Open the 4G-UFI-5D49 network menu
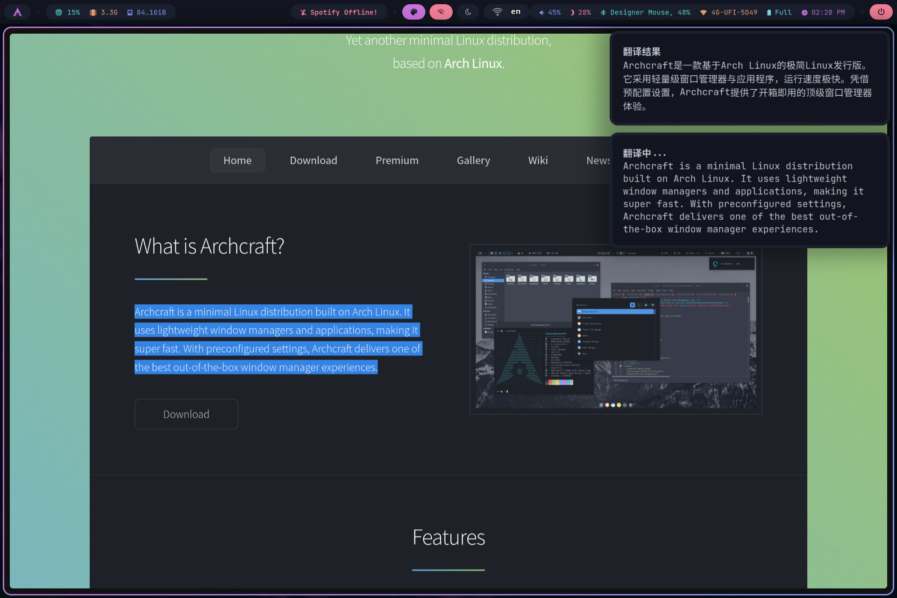This screenshot has width=897, height=598. click(728, 13)
